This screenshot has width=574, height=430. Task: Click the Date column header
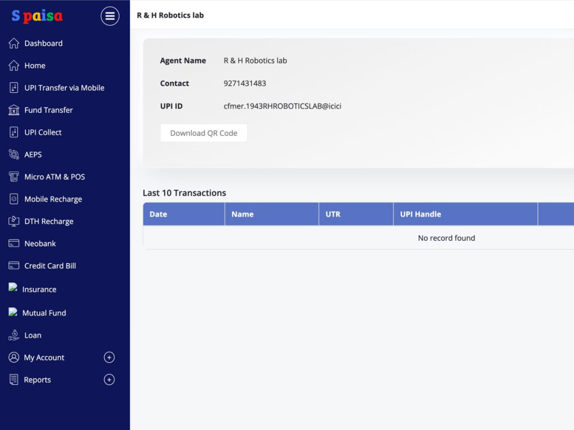point(184,214)
